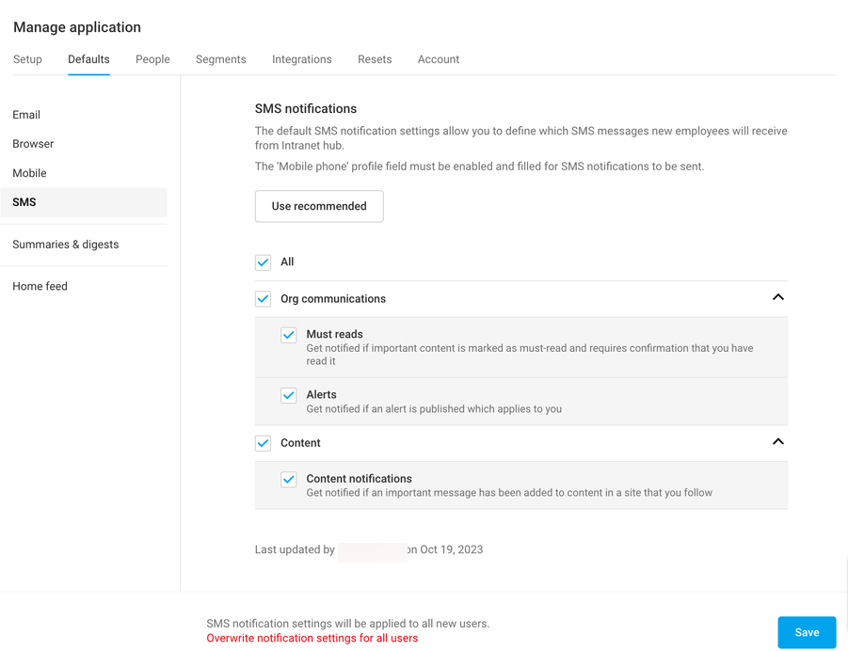Click Overwrite notification settings for all users
Viewport: 848px width, 651px height.
tap(312, 638)
